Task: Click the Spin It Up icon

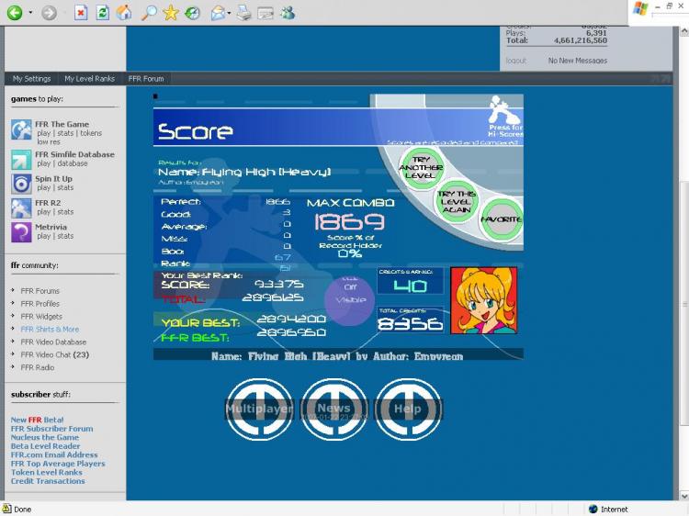Action: click(21, 184)
